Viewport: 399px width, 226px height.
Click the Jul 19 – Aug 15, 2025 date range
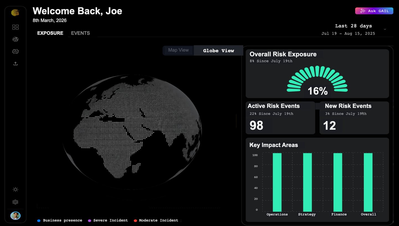[x=348, y=34]
